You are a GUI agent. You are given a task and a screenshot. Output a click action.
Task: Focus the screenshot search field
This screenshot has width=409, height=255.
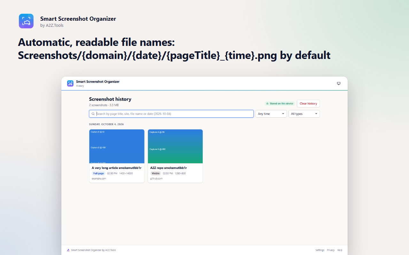pos(171,114)
